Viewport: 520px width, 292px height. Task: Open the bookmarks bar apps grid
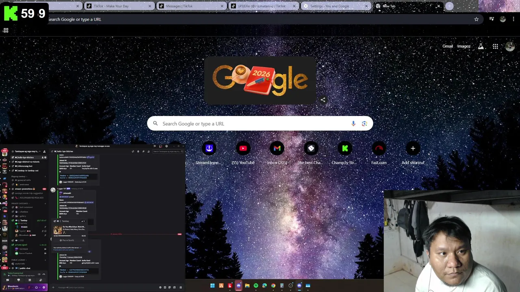[6, 30]
